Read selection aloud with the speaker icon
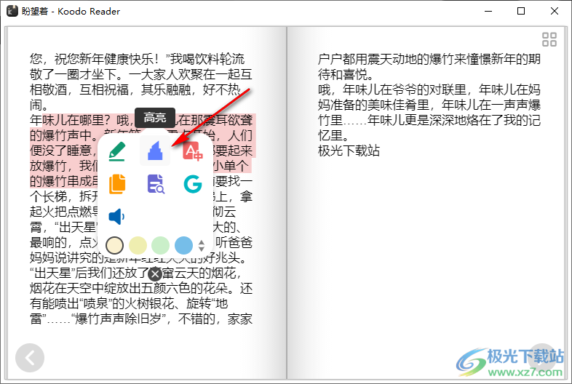This screenshot has height=384, width=572. [x=116, y=216]
